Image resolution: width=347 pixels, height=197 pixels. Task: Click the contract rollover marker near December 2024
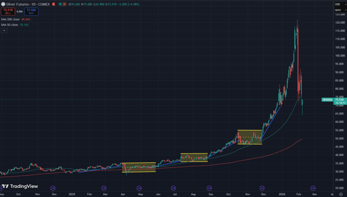point(53,188)
